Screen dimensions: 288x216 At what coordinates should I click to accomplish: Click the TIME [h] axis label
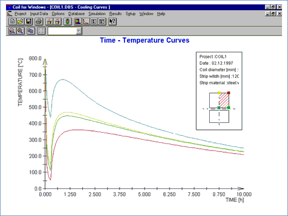235,200
